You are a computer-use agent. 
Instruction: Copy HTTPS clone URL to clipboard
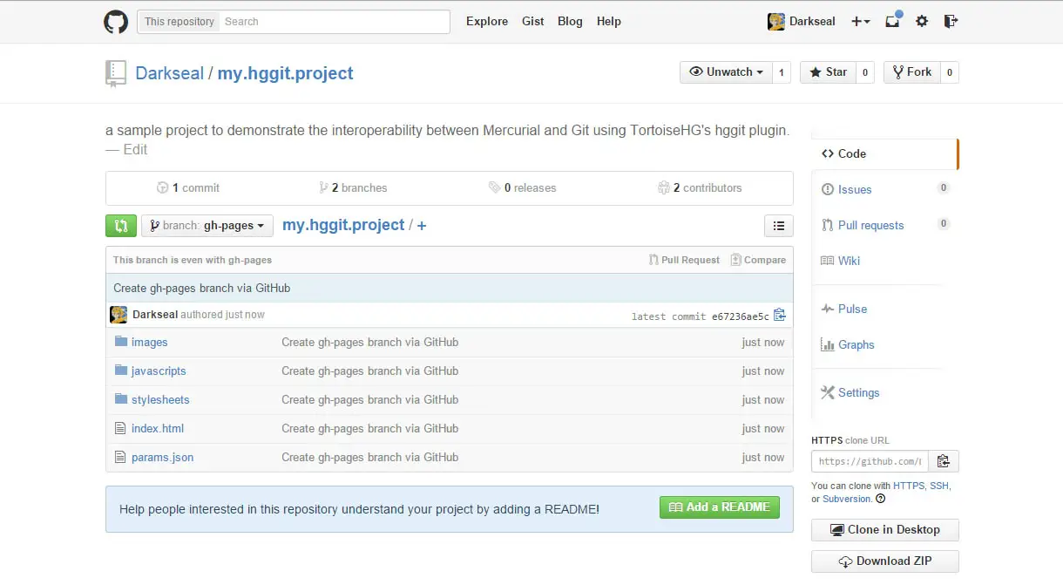tap(944, 461)
